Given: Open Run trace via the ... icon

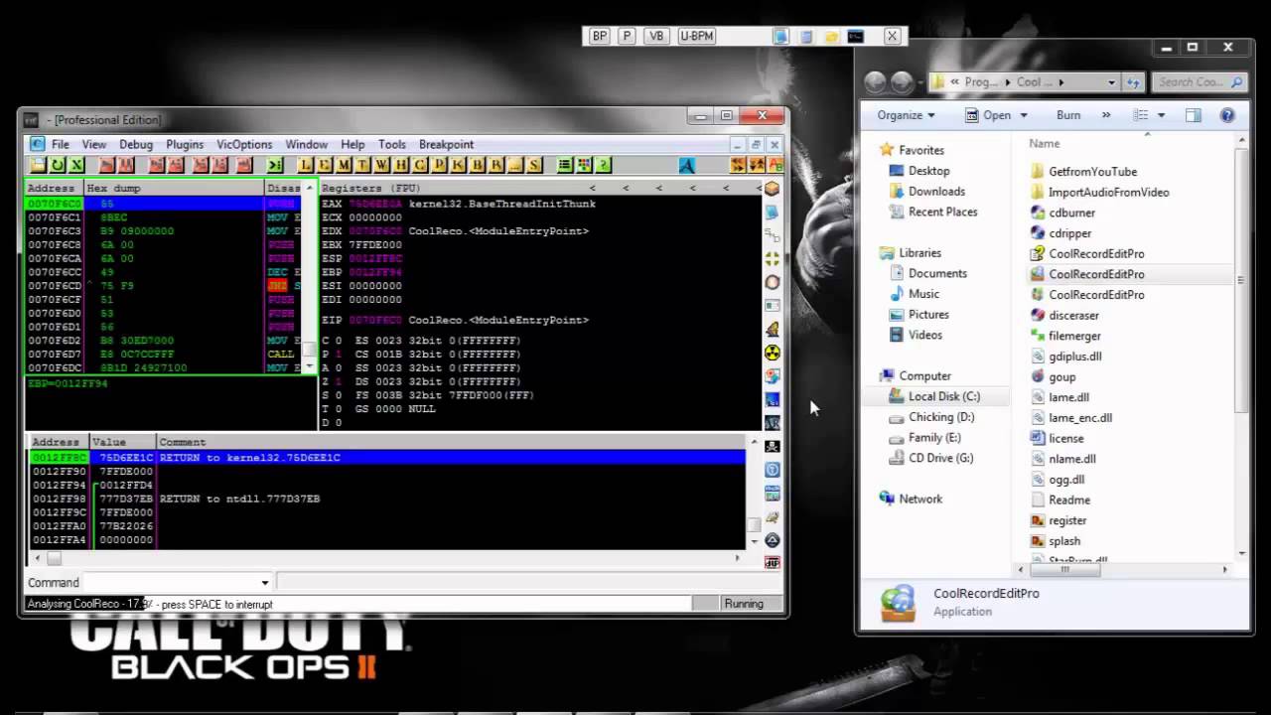Looking at the screenshot, I should (514, 165).
